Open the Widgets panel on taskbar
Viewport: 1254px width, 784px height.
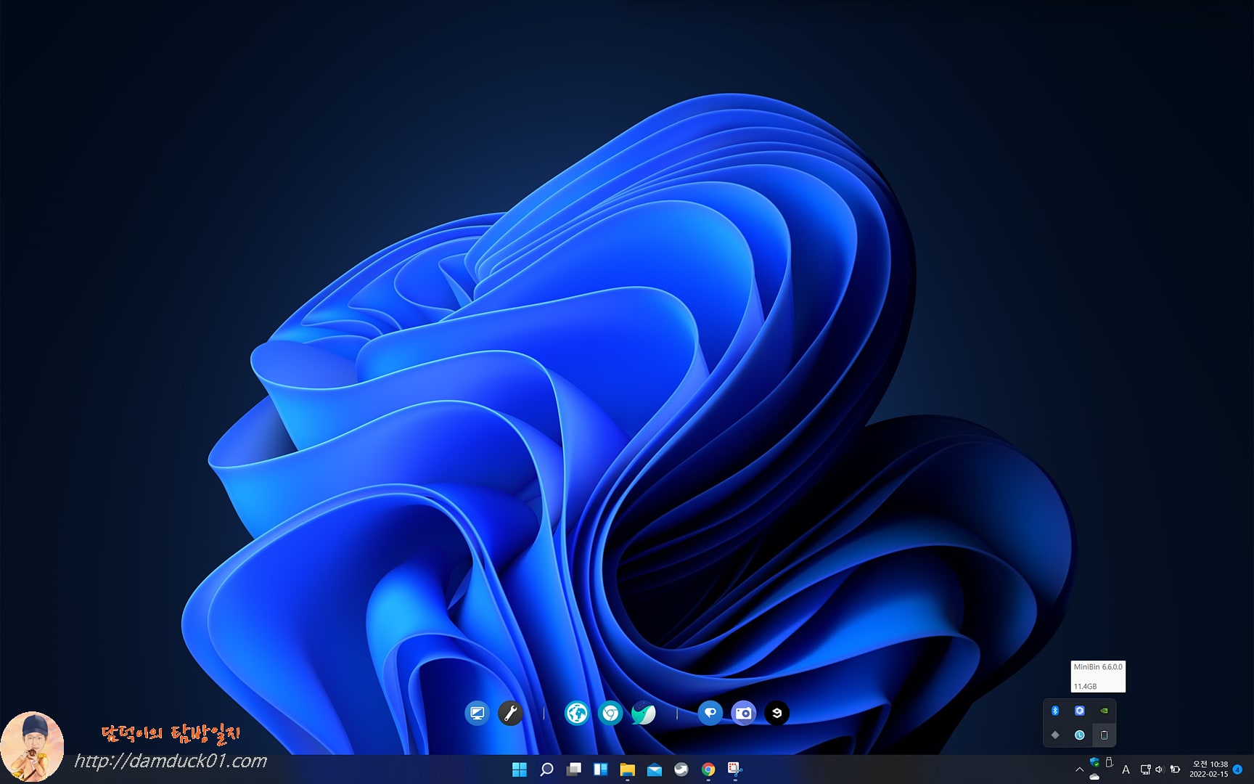coord(601,769)
